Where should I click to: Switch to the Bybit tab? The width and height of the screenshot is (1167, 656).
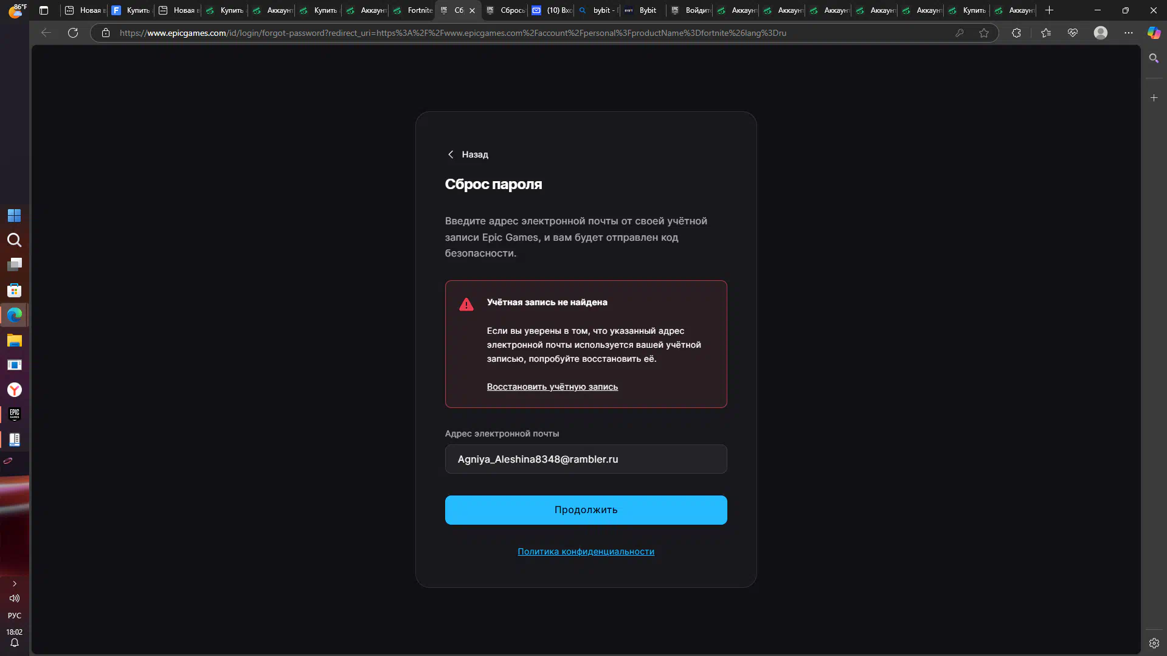pyautogui.click(x=645, y=10)
